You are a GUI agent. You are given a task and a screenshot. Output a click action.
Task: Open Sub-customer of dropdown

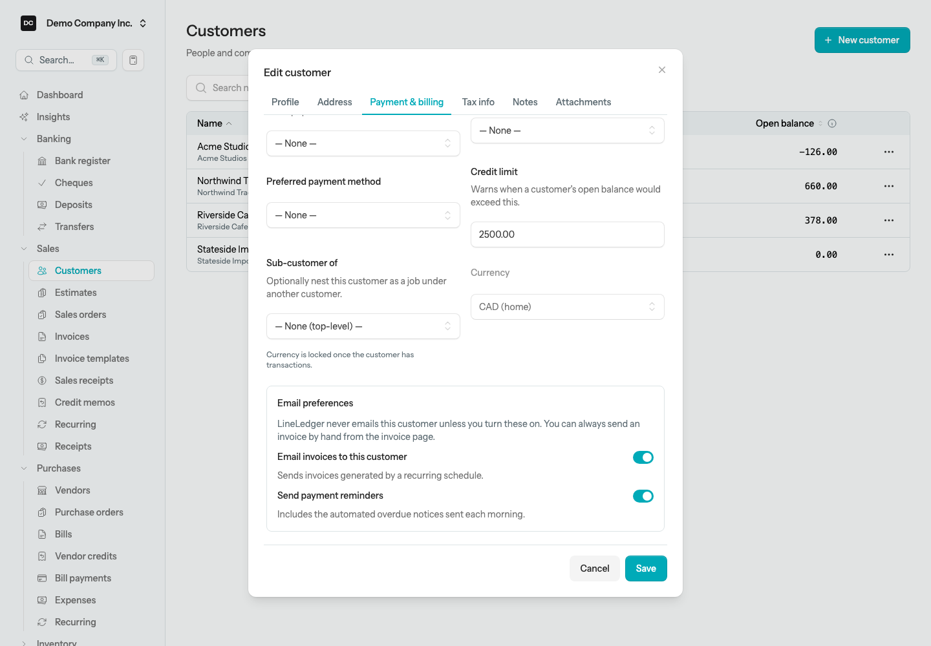tap(363, 326)
